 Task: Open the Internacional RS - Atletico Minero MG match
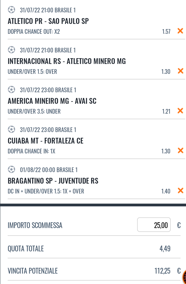67,61
